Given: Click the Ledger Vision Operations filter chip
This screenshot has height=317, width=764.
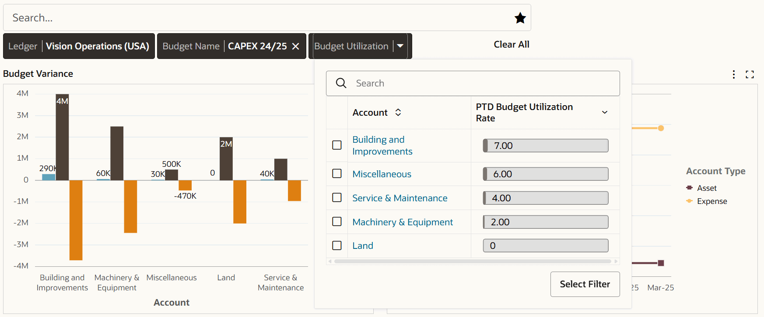Looking at the screenshot, I should coord(79,46).
